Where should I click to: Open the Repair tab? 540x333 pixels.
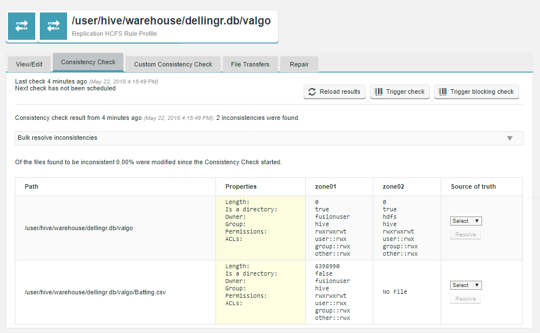click(299, 64)
